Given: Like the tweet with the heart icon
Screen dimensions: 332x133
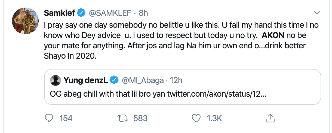Looking at the screenshot, I should 196,118.
